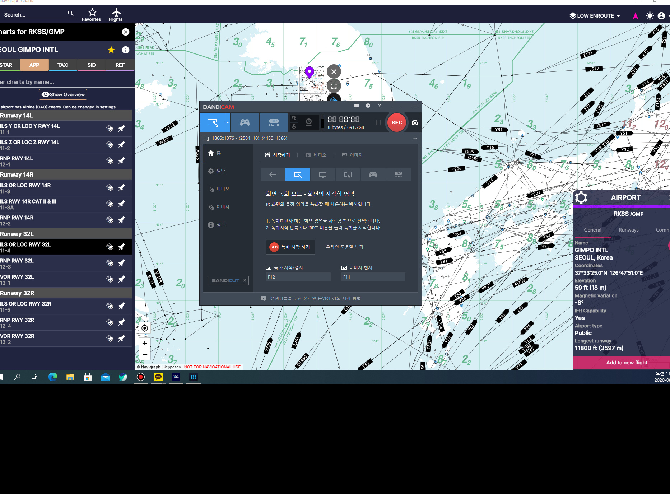The width and height of the screenshot is (670, 494).
Task: Center map on current location
Action: (145, 328)
